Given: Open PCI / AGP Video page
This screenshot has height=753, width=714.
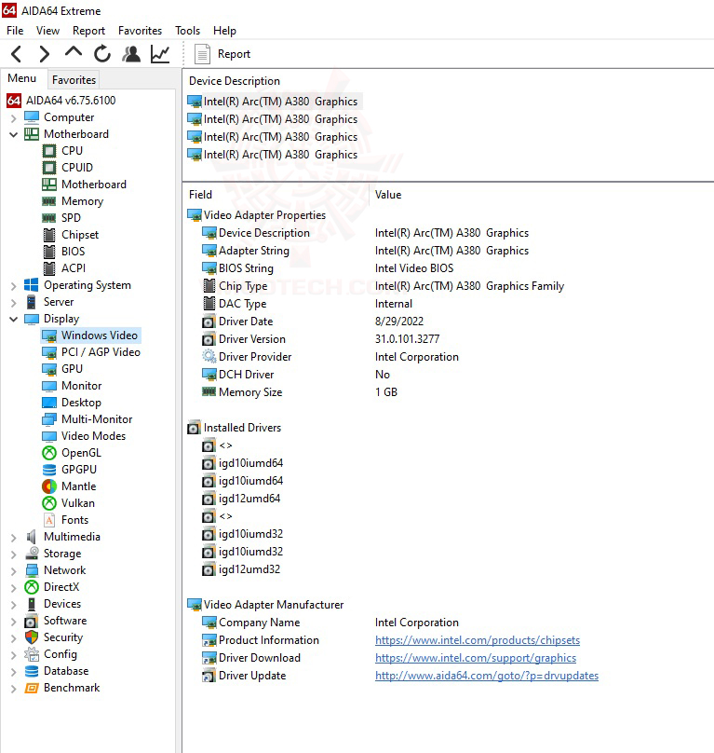Looking at the screenshot, I should [101, 352].
